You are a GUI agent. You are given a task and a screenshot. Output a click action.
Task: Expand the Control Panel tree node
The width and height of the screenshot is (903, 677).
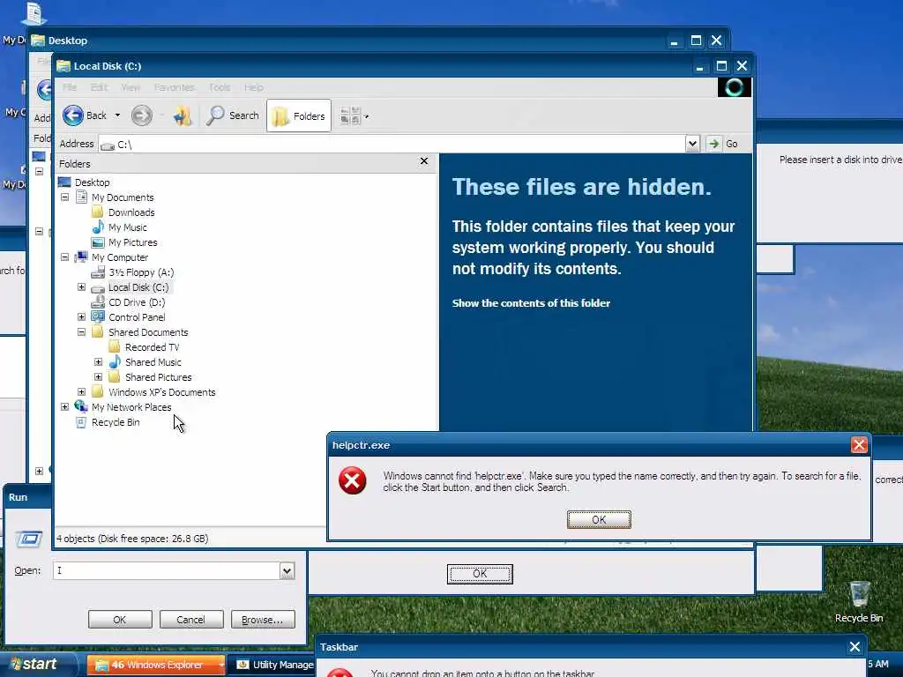click(81, 316)
